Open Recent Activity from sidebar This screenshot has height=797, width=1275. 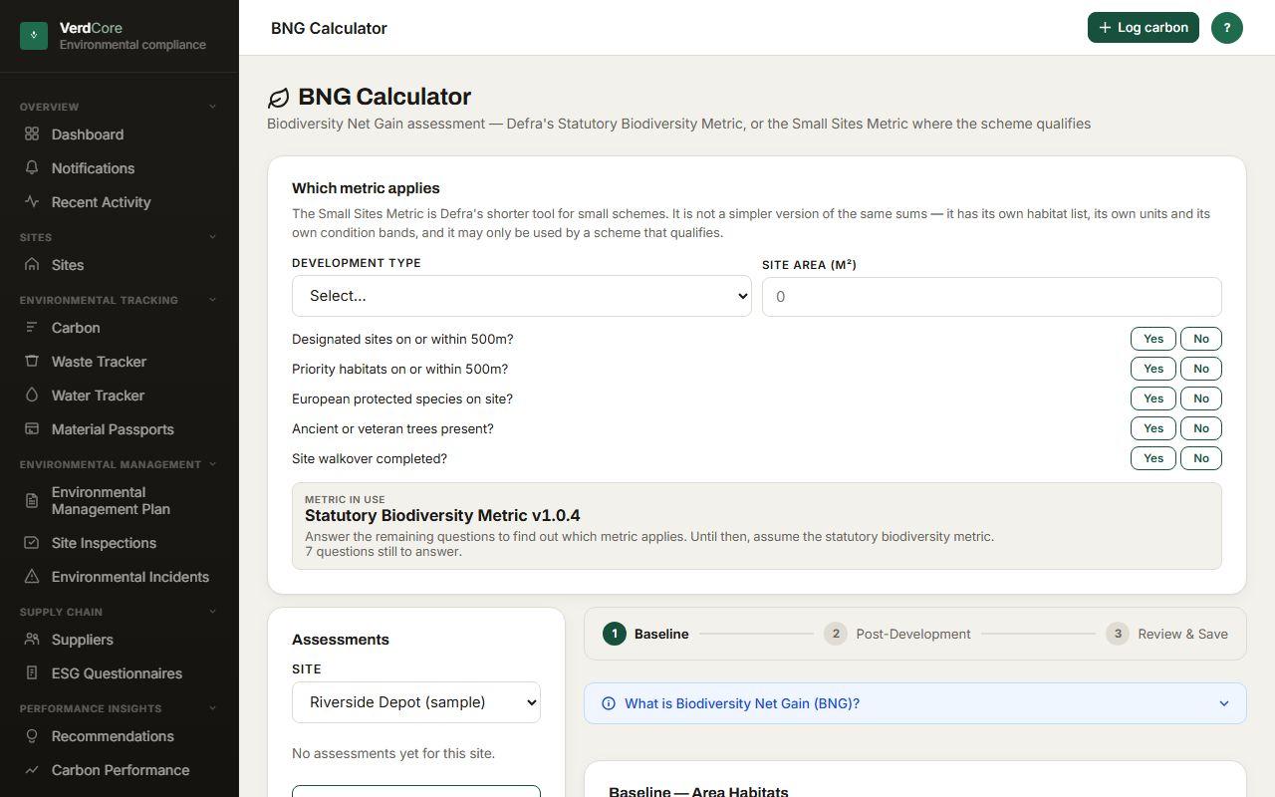click(x=120, y=202)
